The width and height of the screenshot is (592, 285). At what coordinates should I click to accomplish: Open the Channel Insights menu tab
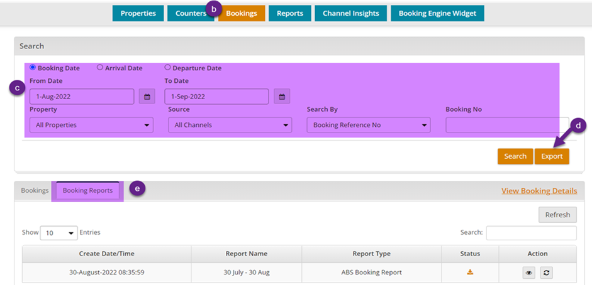pos(350,13)
